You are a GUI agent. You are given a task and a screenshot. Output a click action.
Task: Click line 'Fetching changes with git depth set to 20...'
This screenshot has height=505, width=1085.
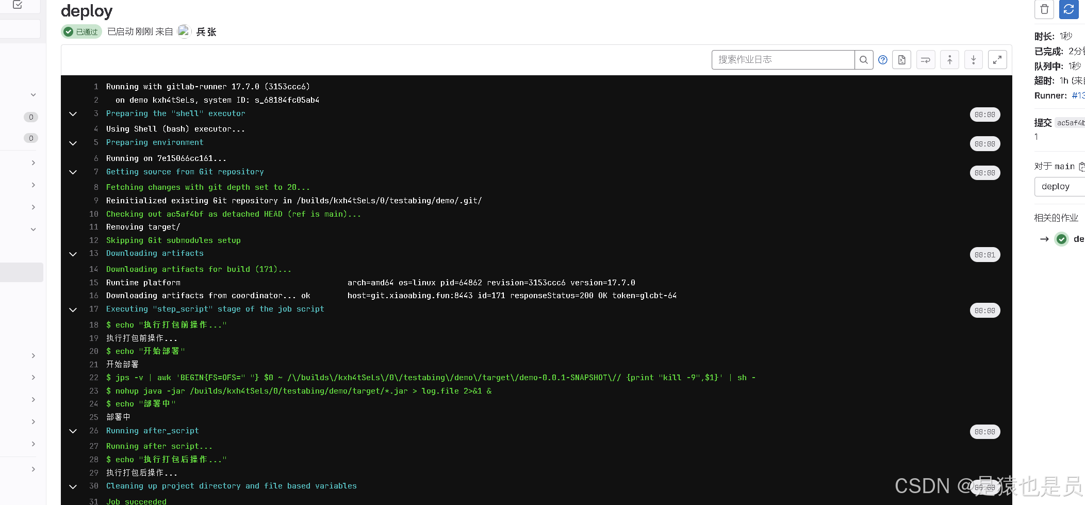click(x=208, y=187)
